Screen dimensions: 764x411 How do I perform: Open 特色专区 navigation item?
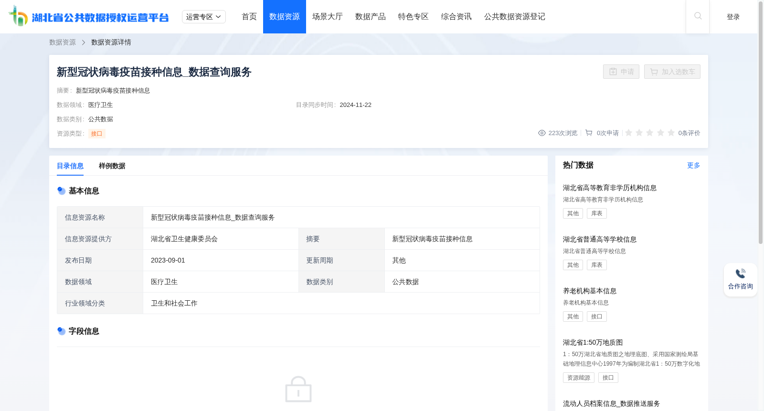pos(414,17)
